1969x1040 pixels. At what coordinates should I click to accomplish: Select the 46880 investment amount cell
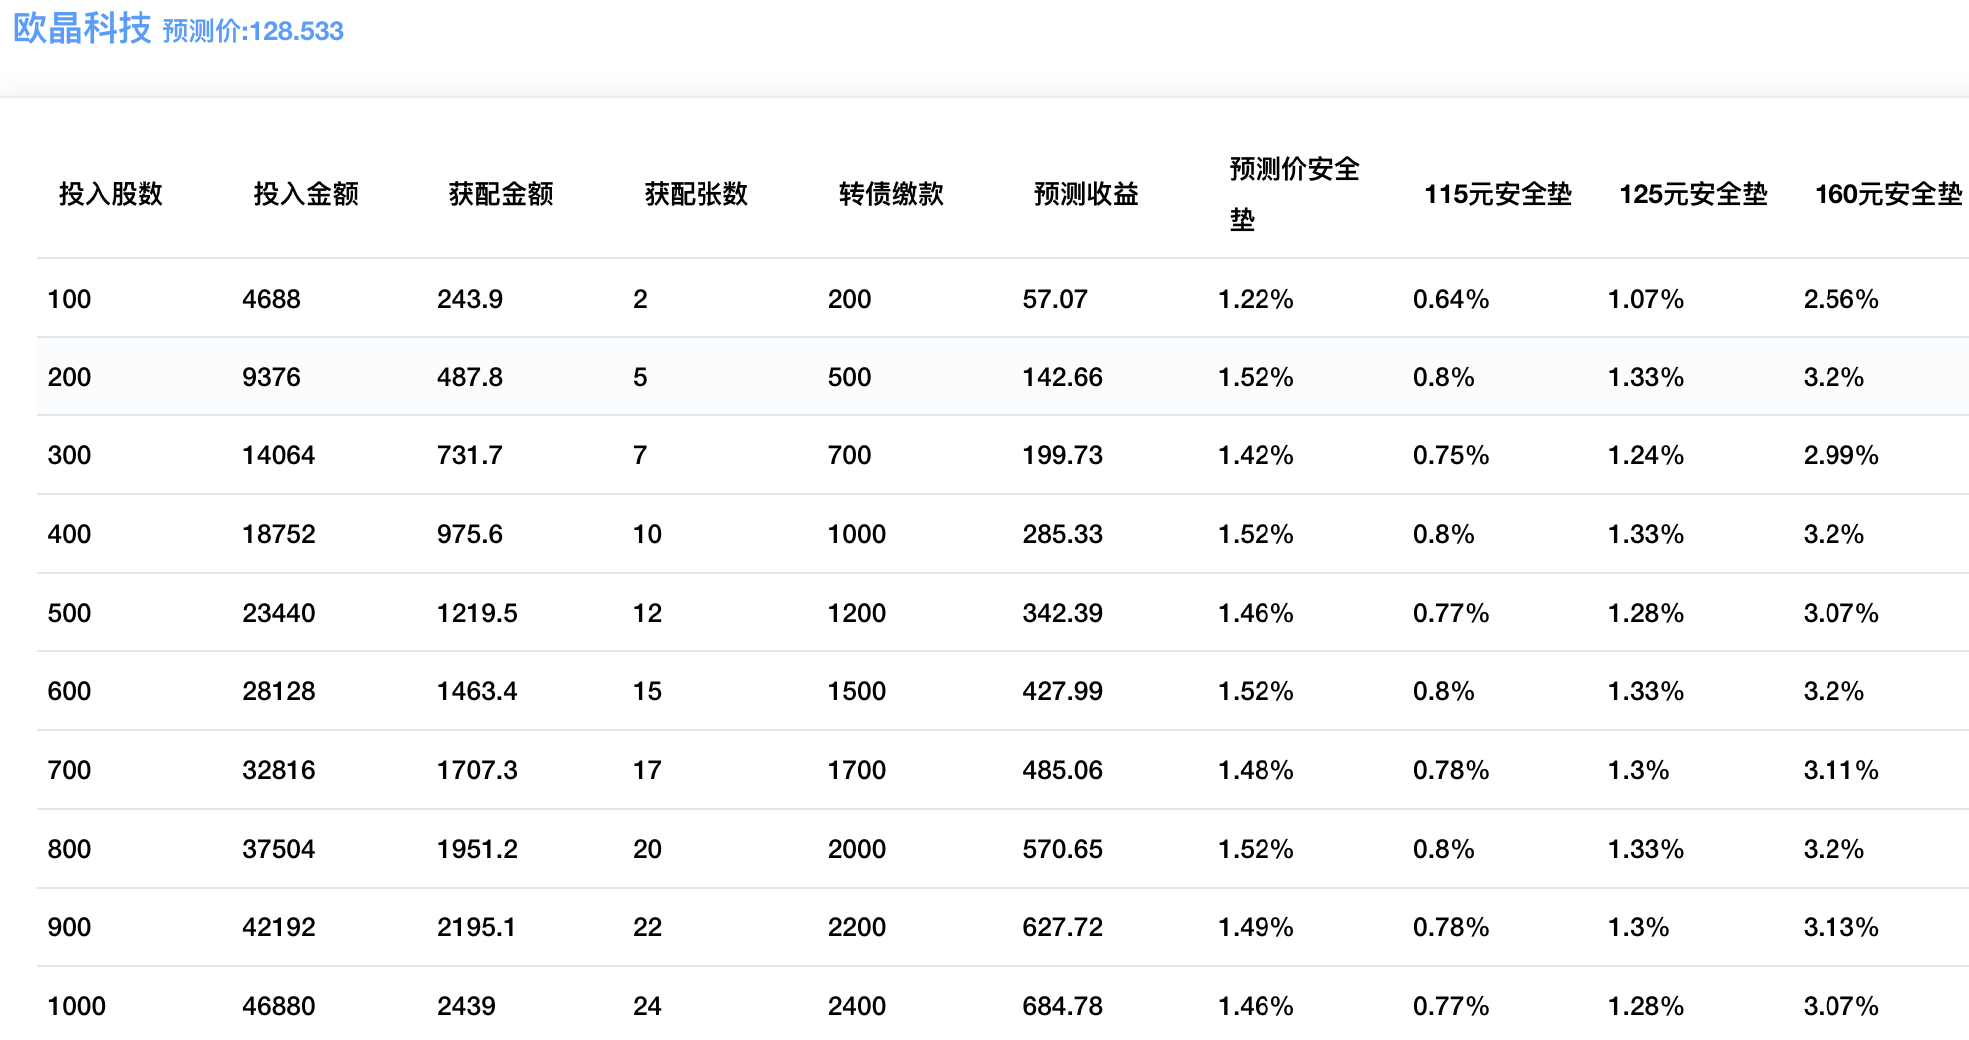pyautogui.click(x=278, y=1006)
